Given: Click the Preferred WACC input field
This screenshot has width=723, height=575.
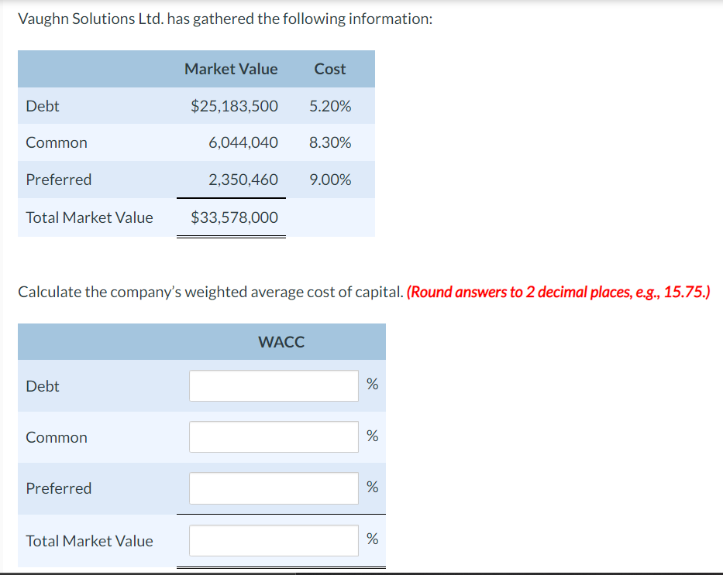Looking at the screenshot, I should (x=273, y=488).
